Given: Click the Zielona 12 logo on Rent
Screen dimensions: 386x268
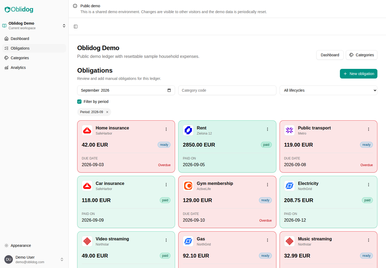Looking at the screenshot, I should [x=188, y=130].
